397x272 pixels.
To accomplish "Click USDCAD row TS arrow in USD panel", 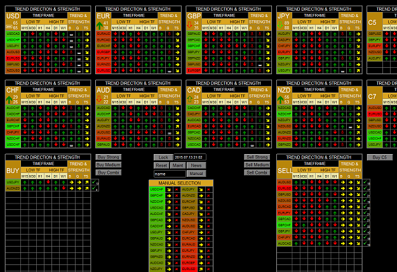I will [87, 34].
